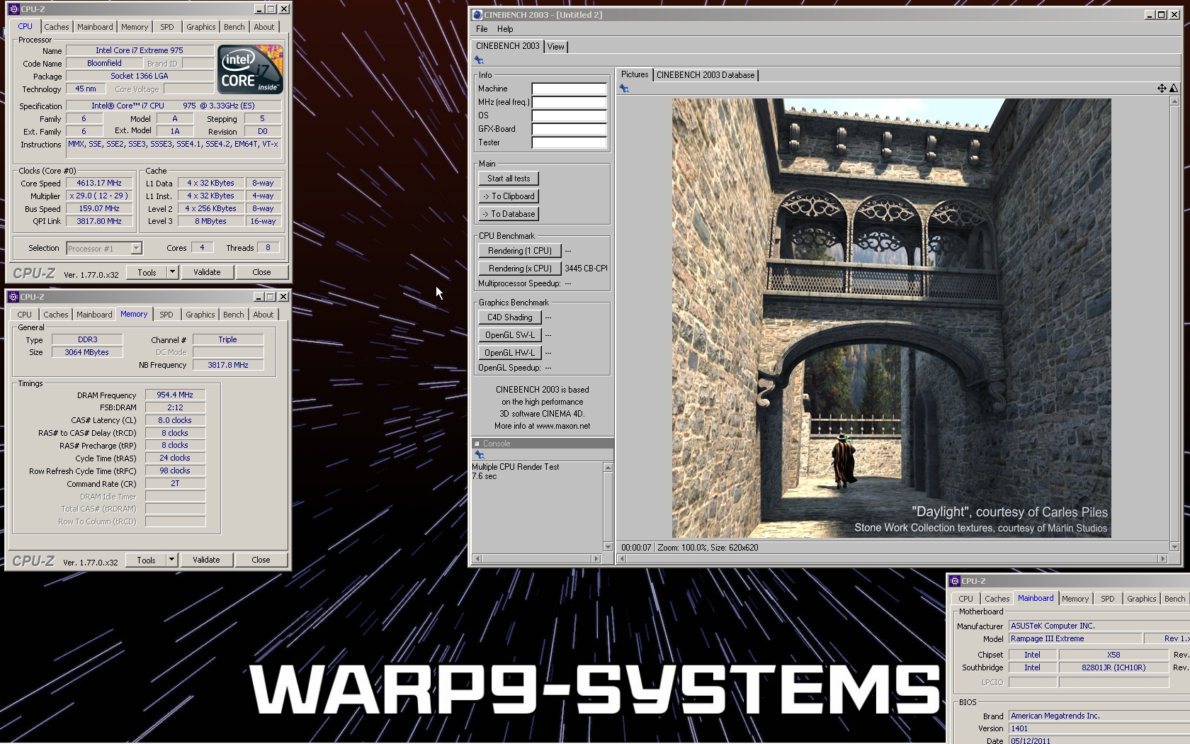Click the To Clipboard button
1190x744 pixels.
tap(509, 196)
